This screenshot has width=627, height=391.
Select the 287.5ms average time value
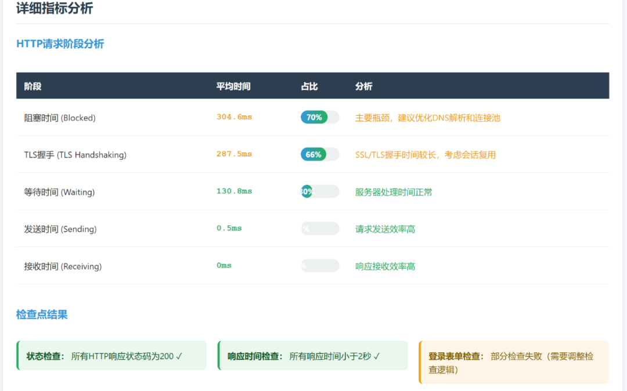tap(234, 154)
